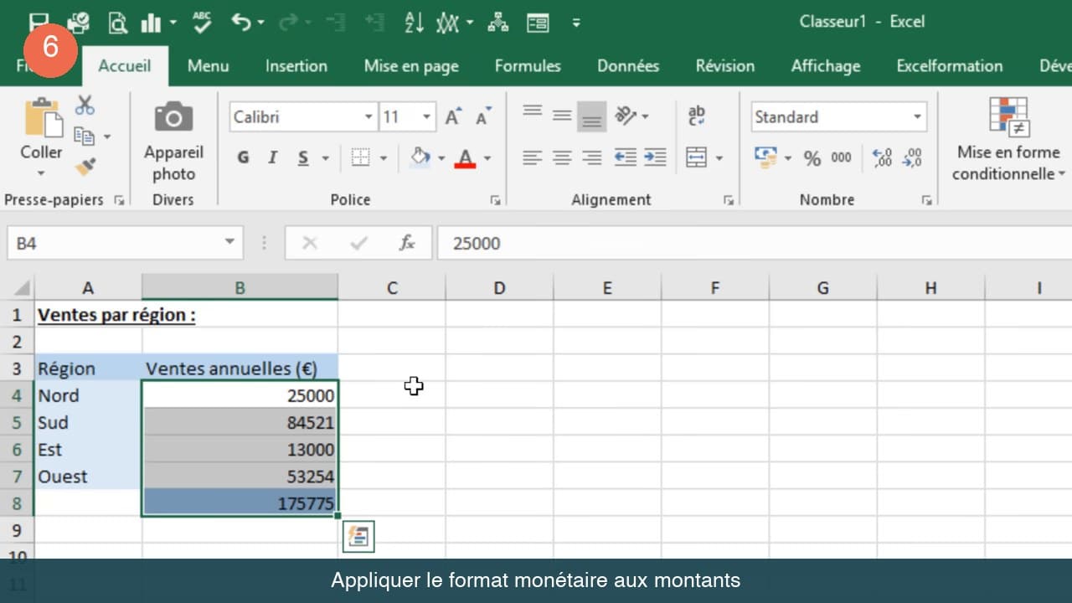Toggle bottom vertical alignment
The height and width of the screenshot is (603, 1072).
592,116
